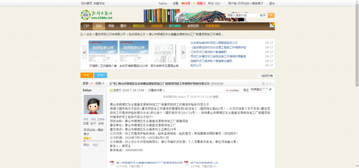Click the hailun author name in the post sidebar
Screen dimensions: 359x168
click(x=87, y=90)
